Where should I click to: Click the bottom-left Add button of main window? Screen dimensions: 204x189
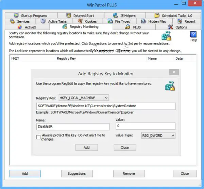pos(25,173)
